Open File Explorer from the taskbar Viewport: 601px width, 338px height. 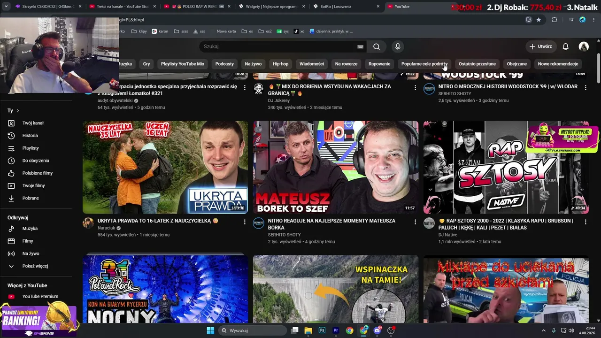pos(308,330)
